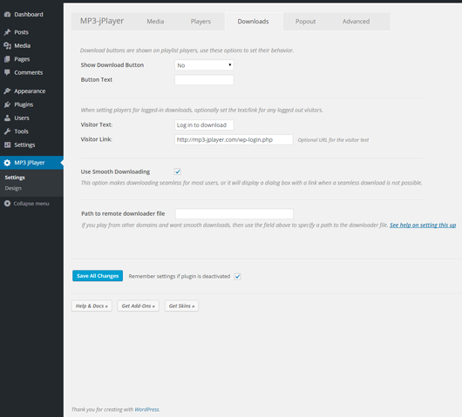Click the Visitor Link URL field
Image resolution: width=462 pixels, height=417 pixels.
coord(234,139)
